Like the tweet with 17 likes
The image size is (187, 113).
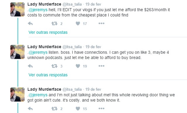(x=78, y=24)
